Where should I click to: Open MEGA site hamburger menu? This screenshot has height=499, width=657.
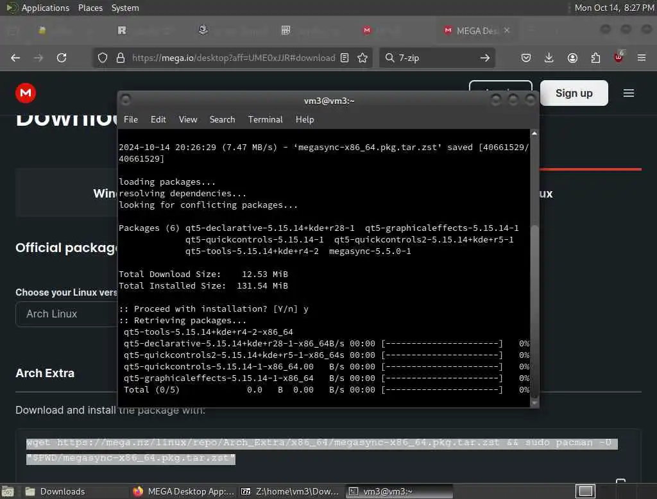click(629, 93)
